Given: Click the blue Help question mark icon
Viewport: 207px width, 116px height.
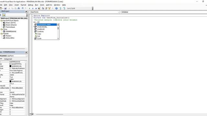Looking at the screenshot, I should 56,8.
